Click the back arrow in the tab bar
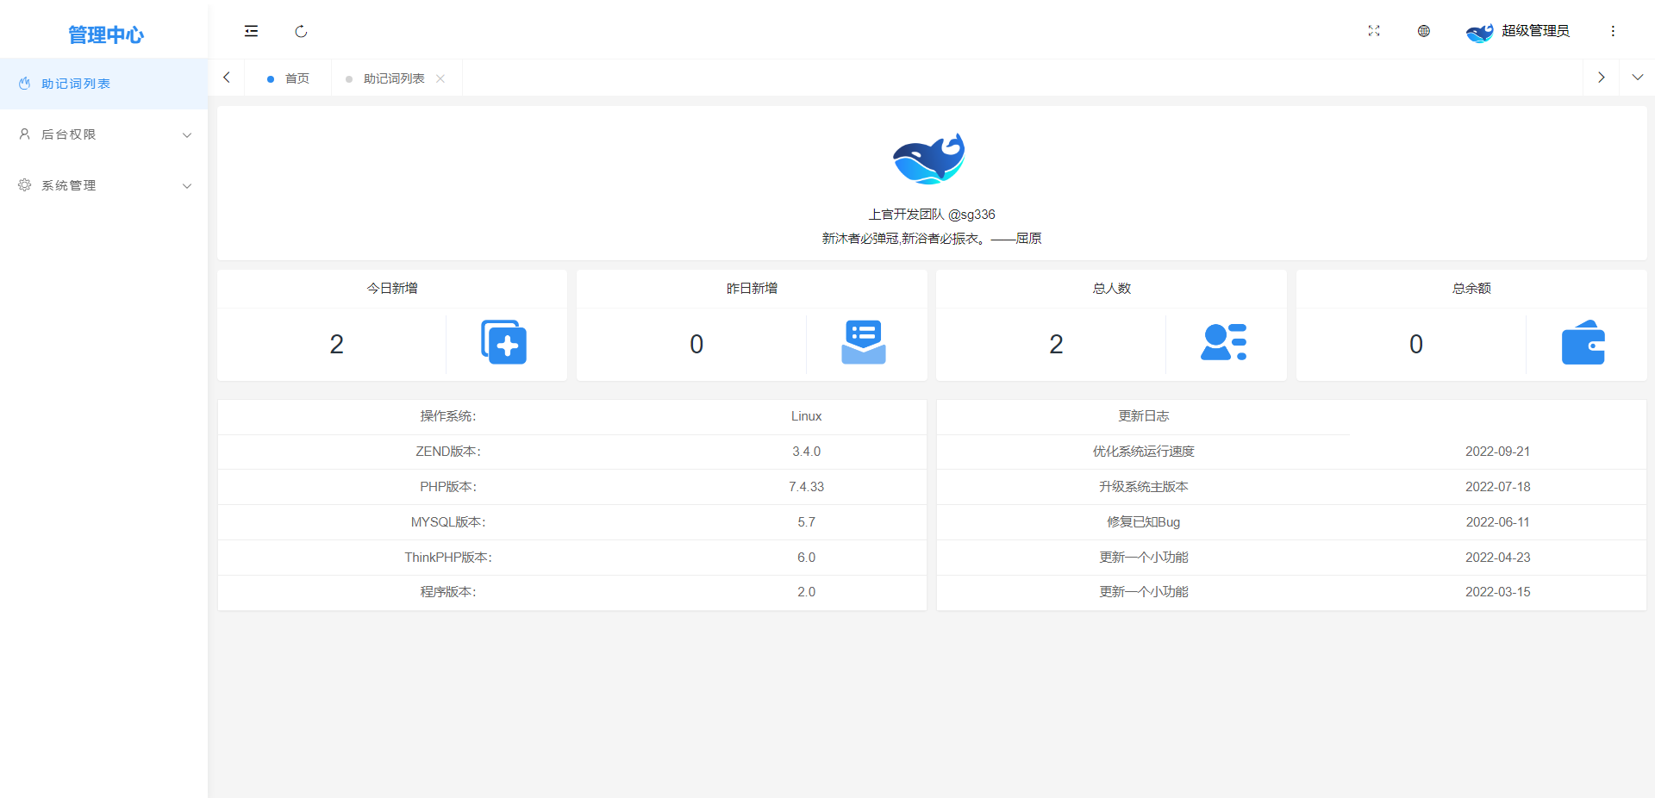Viewport: 1655px width, 798px height. [226, 78]
